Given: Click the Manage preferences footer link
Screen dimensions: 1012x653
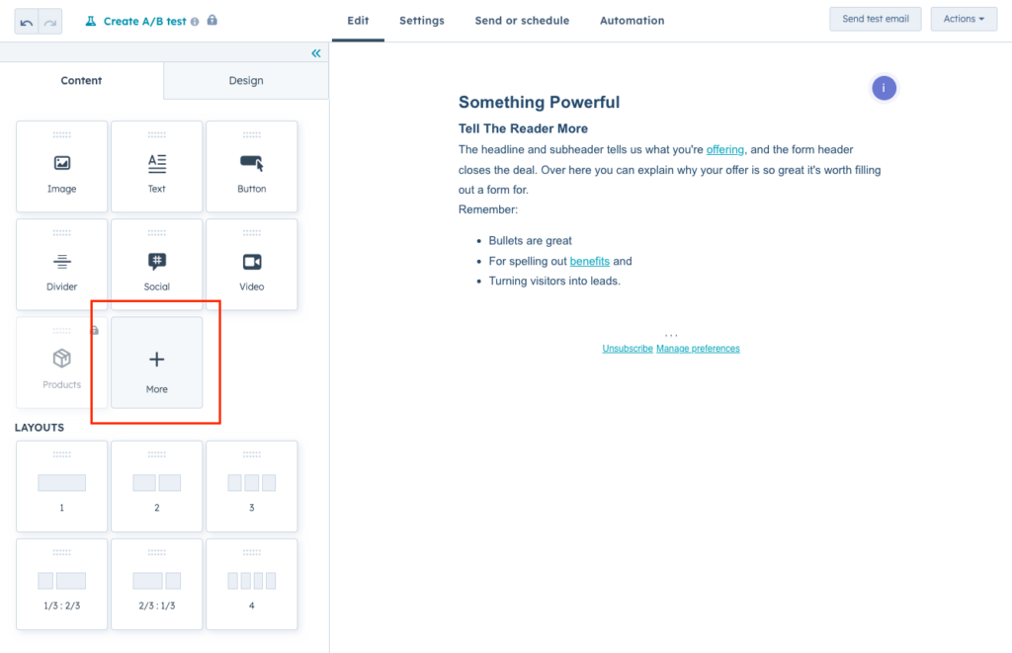Looking at the screenshot, I should (698, 349).
